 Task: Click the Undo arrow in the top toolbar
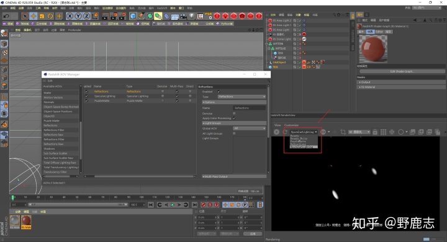(x=6, y=16)
